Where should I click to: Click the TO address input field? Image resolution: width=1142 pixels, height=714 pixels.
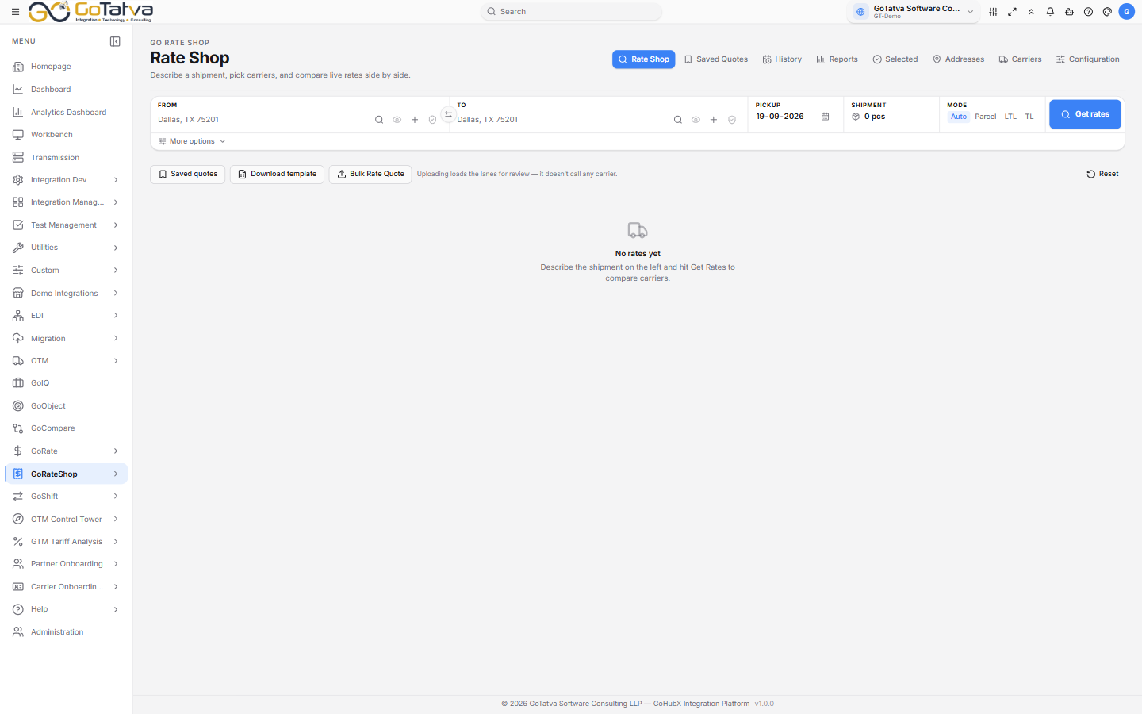(561, 120)
